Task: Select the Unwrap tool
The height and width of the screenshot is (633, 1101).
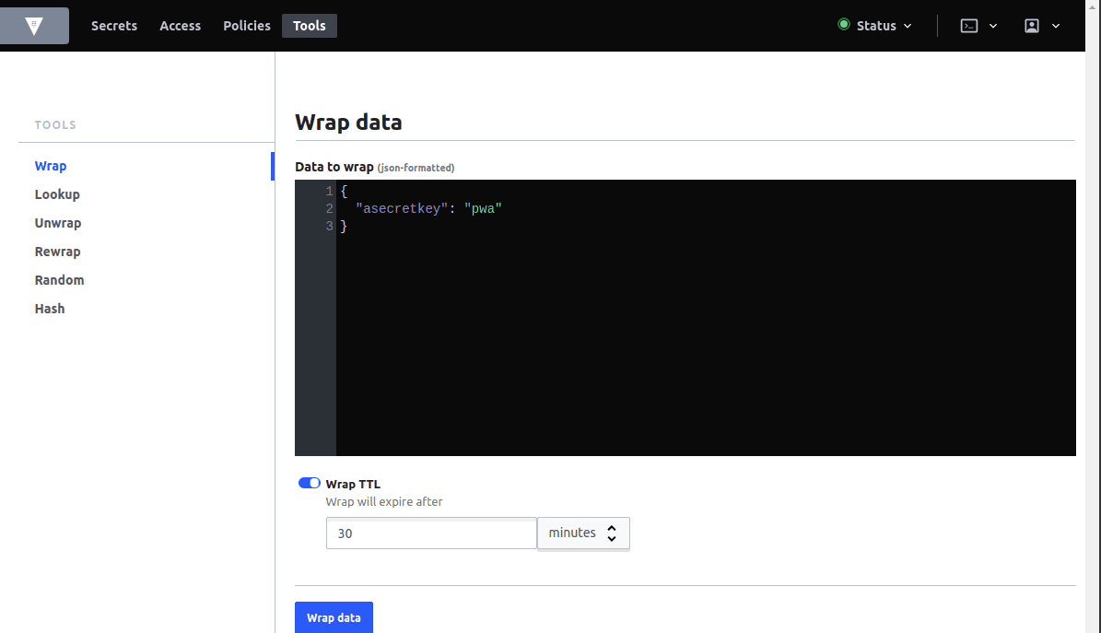Action: click(x=58, y=223)
